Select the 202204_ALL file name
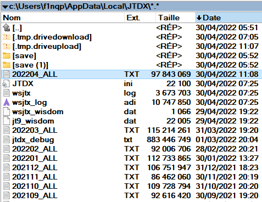The height and width of the screenshot is (202, 262). [x=35, y=74]
